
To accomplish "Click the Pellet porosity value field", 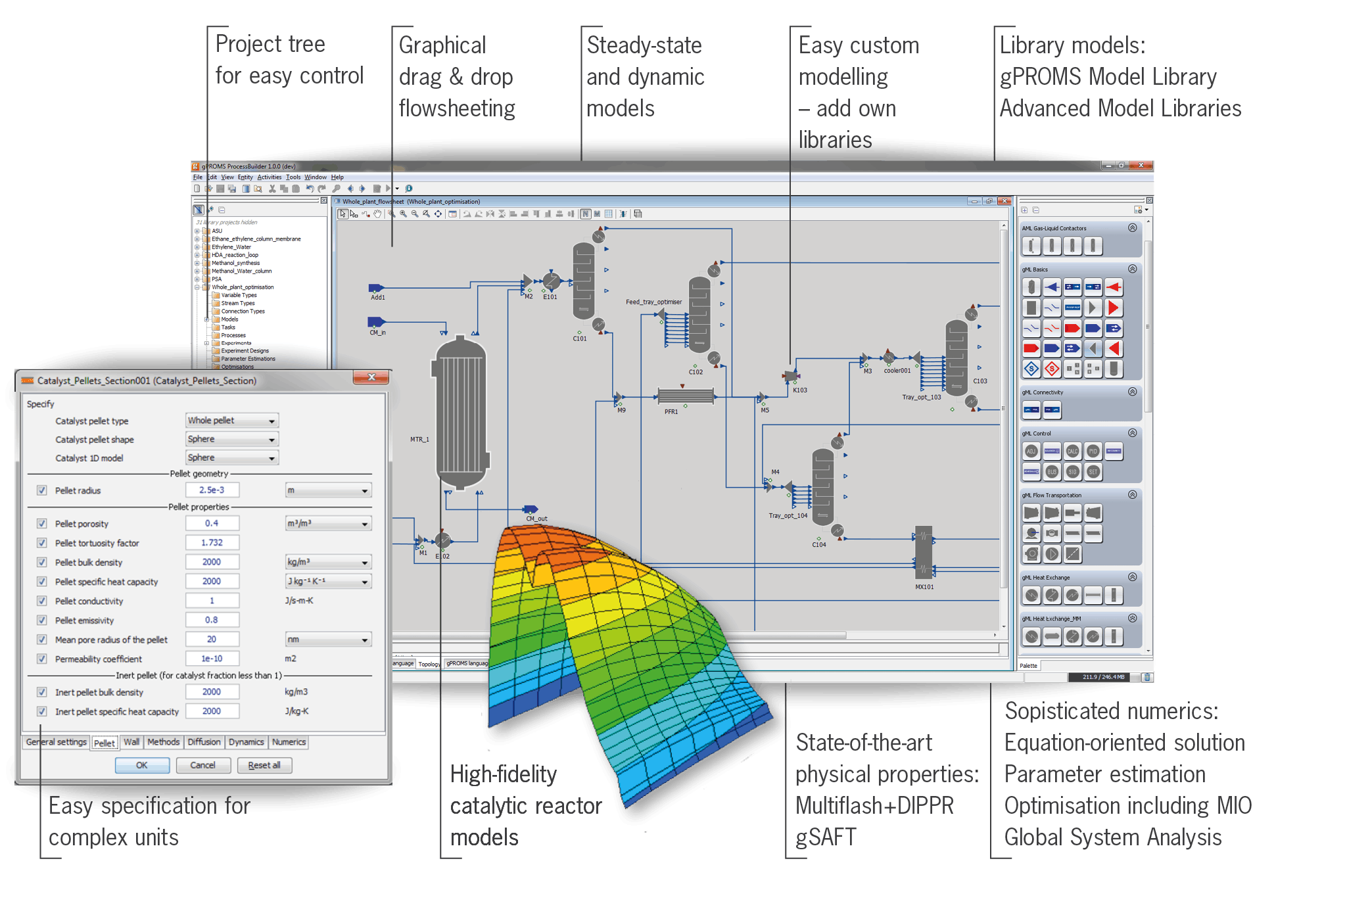I will pos(212,524).
